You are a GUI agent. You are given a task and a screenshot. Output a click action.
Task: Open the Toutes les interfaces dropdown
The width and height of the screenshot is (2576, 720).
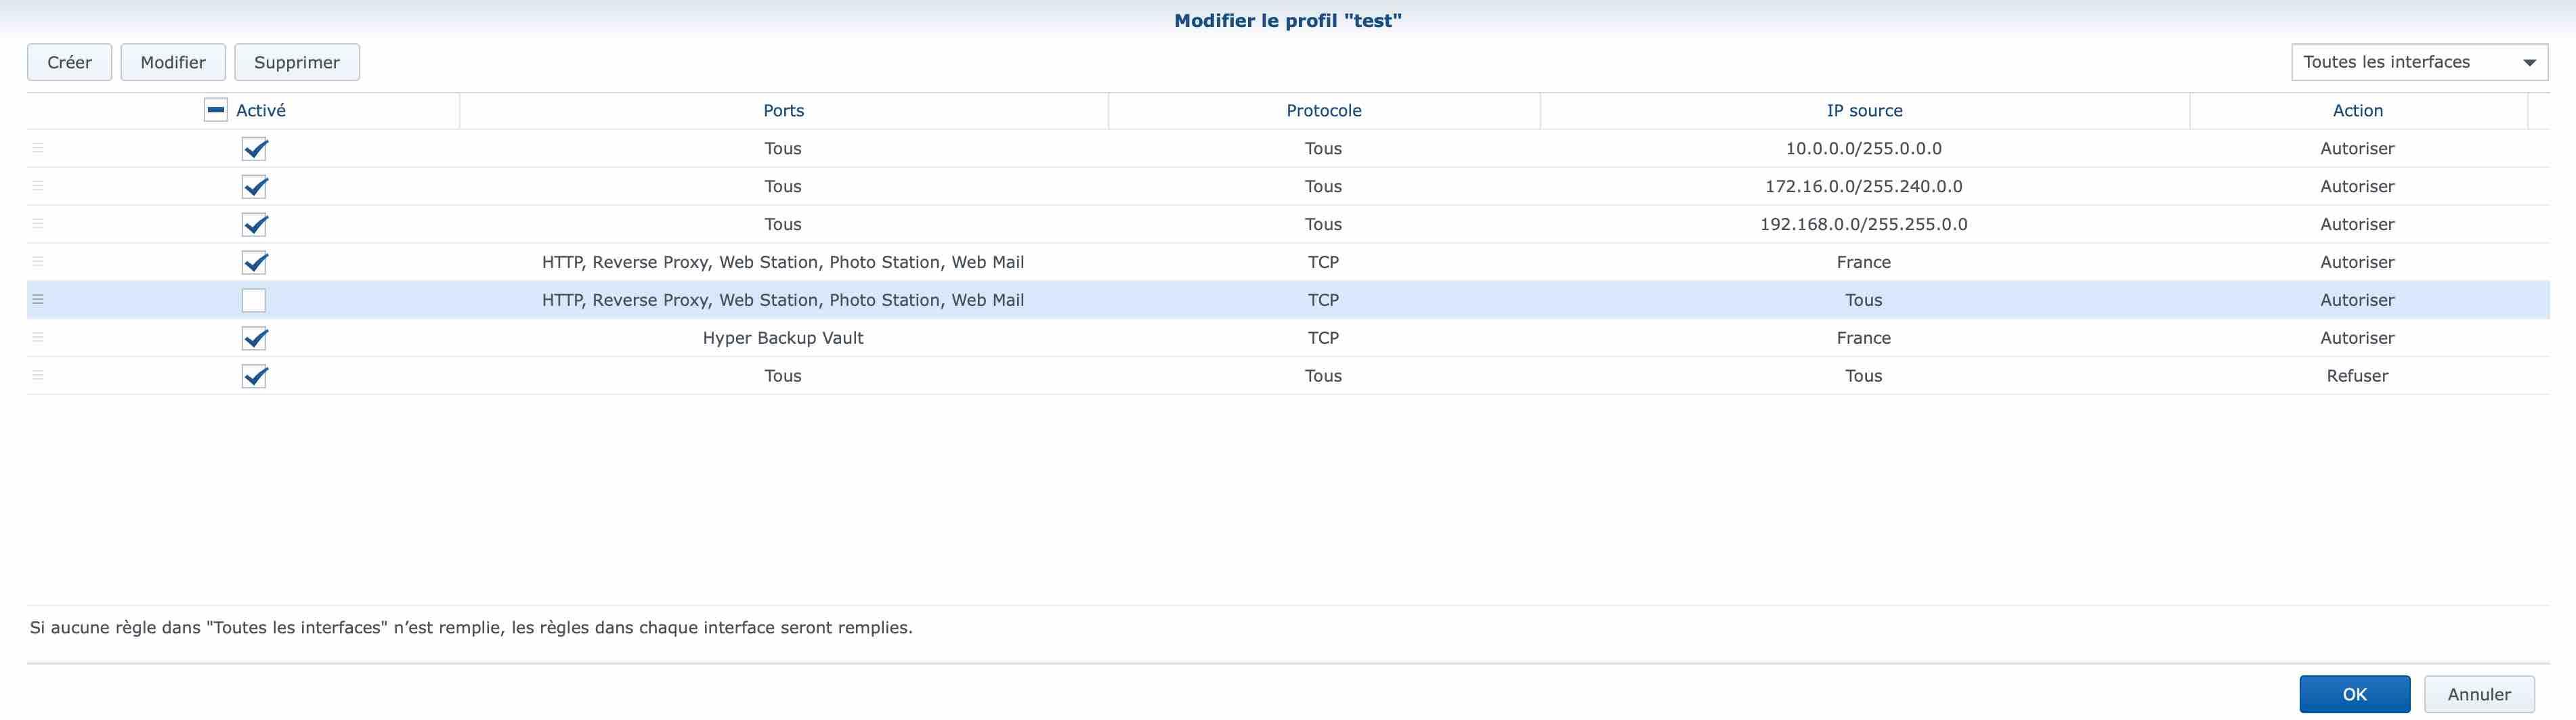pyautogui.click(x=2418, y=62)
